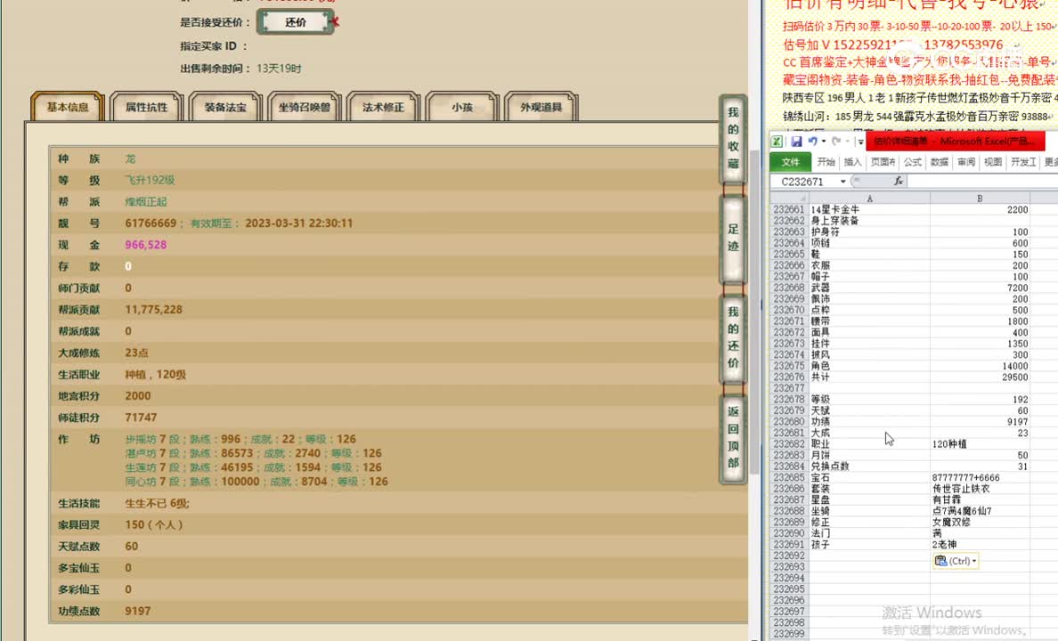Switch to the 属性抗性 tab
The image size is (1058, 641).
click(x=146, y=108)
